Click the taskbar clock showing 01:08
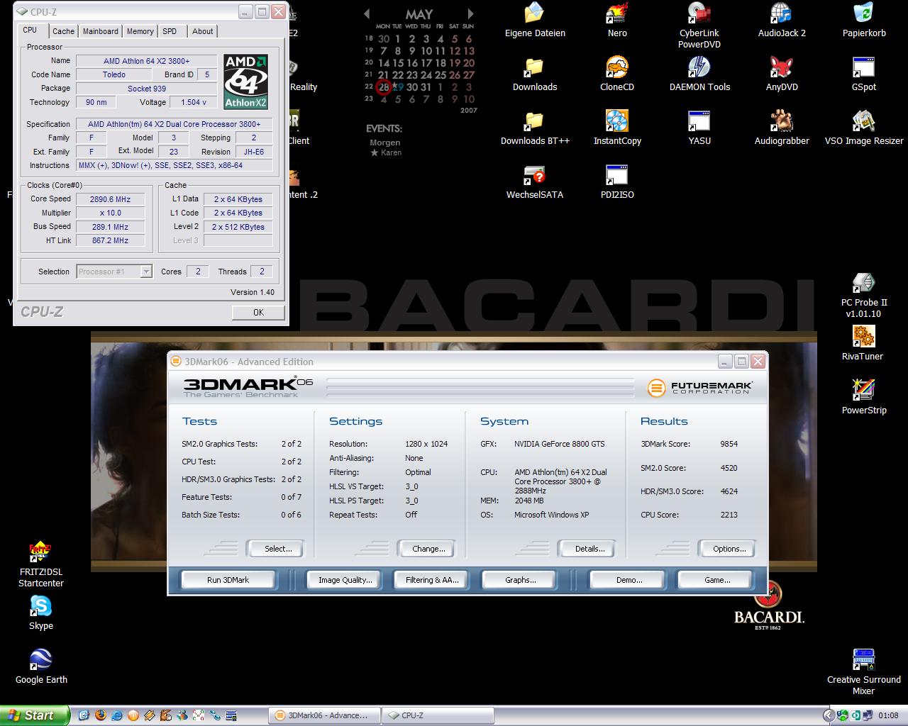This screenshot has width=908, height=726. tap(888, 715)
